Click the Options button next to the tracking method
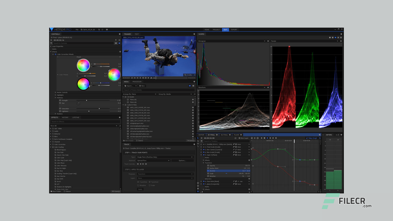Image resolution: width=393 pixels, height=221 pixels. point(182,161)
